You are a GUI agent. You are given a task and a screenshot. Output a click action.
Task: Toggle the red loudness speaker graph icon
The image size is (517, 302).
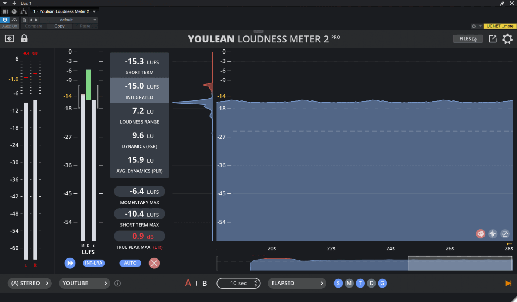click(x=480, y=234)
